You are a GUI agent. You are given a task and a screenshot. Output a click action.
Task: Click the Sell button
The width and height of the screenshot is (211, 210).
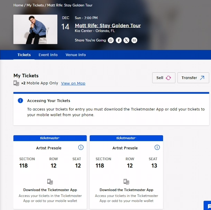point(164,78)
